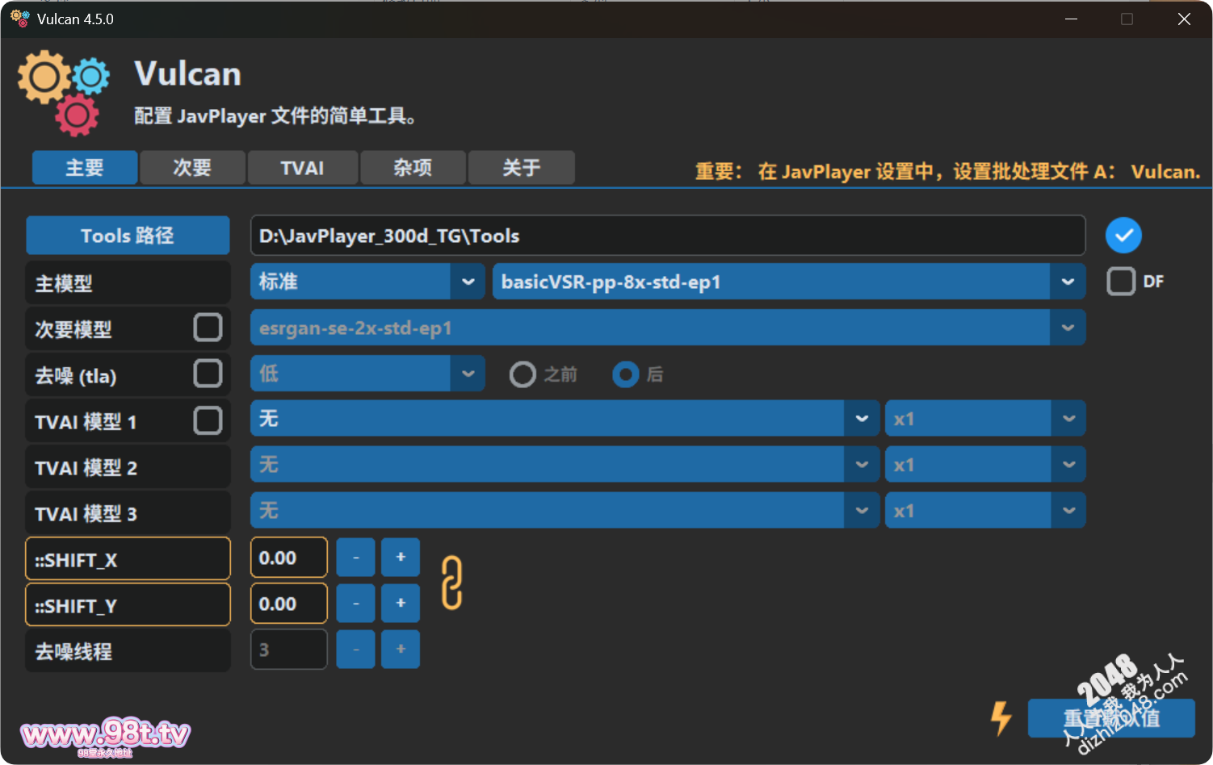This screenshot has width=1213, height=765.
Task: Switch to the TVAI tab
Action: (x=302, y=168)
